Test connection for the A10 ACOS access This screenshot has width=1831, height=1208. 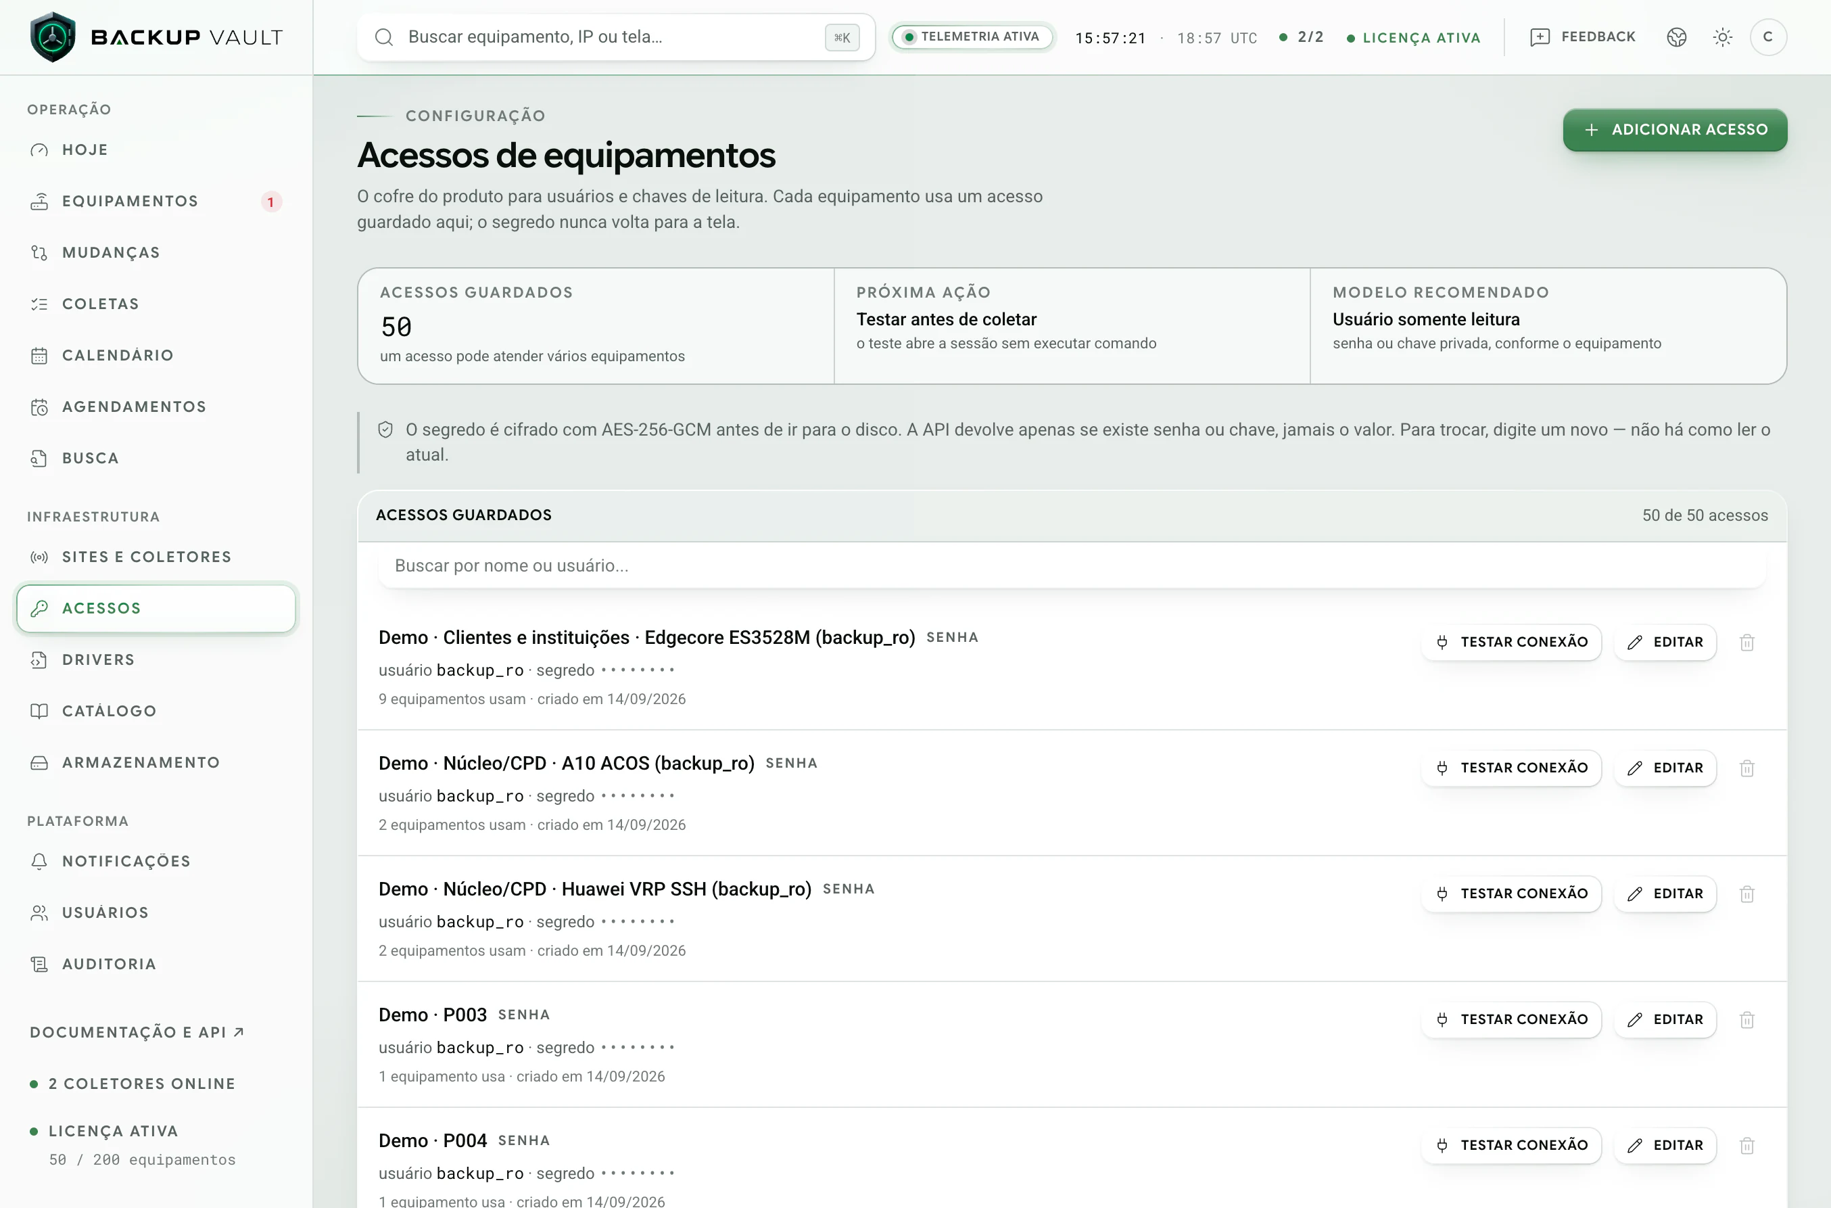1511,768
